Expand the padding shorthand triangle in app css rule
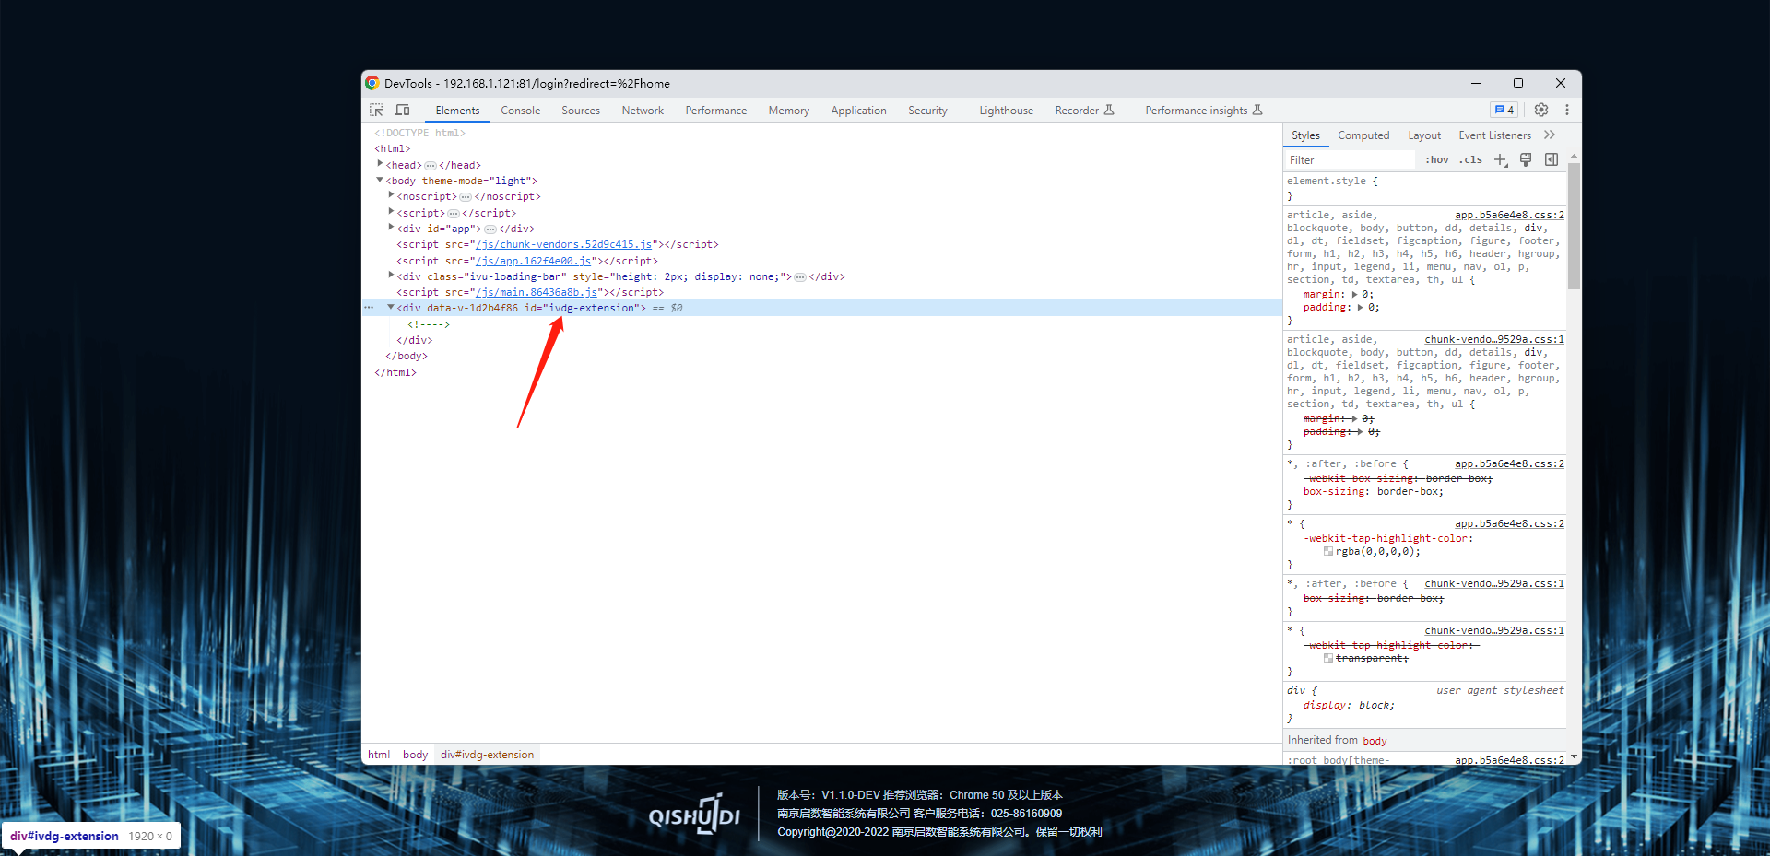Screen dimensions: 1770x856 pyautogui.click(x=1360, y=308)
